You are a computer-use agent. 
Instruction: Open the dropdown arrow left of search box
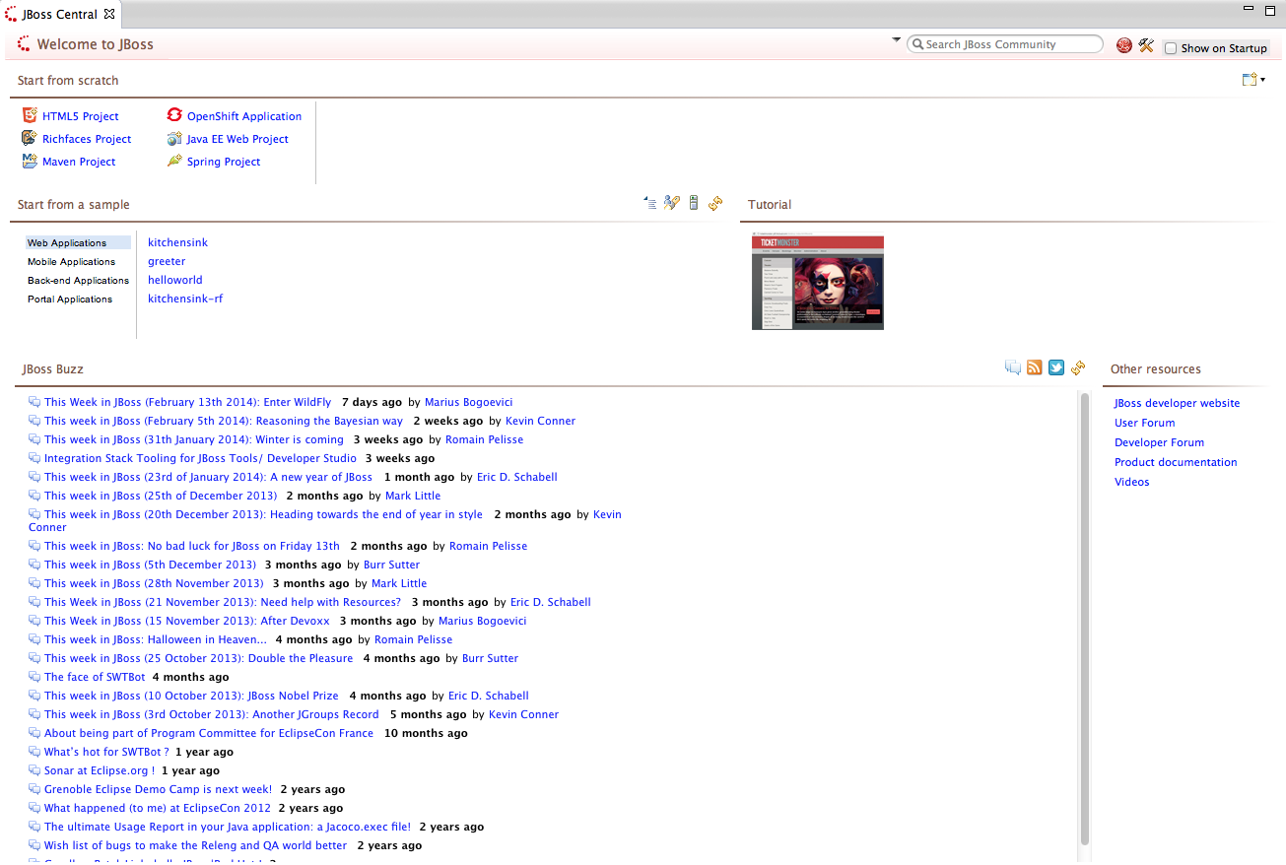[x=896, y=40]
